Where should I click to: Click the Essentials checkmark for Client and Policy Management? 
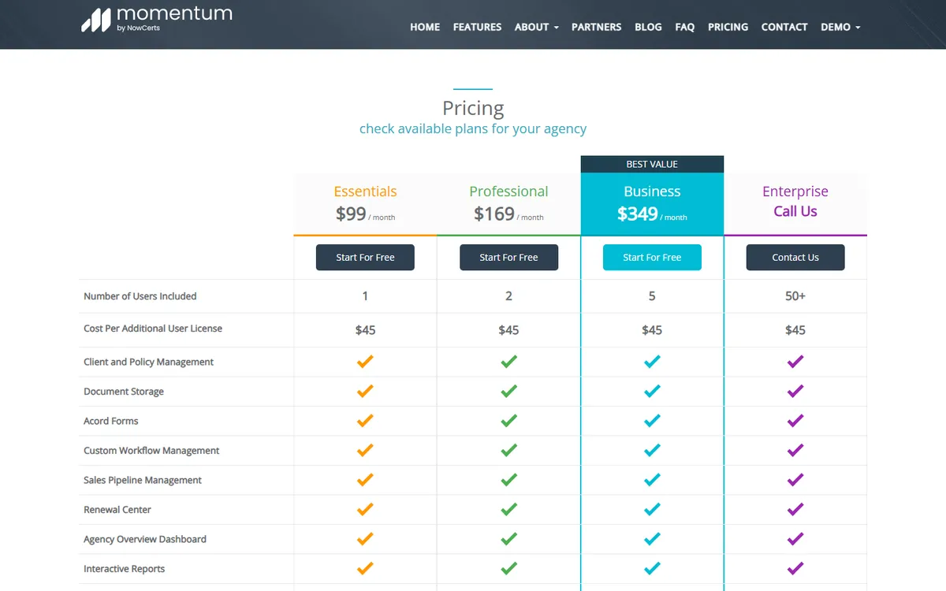coord(365,362)
